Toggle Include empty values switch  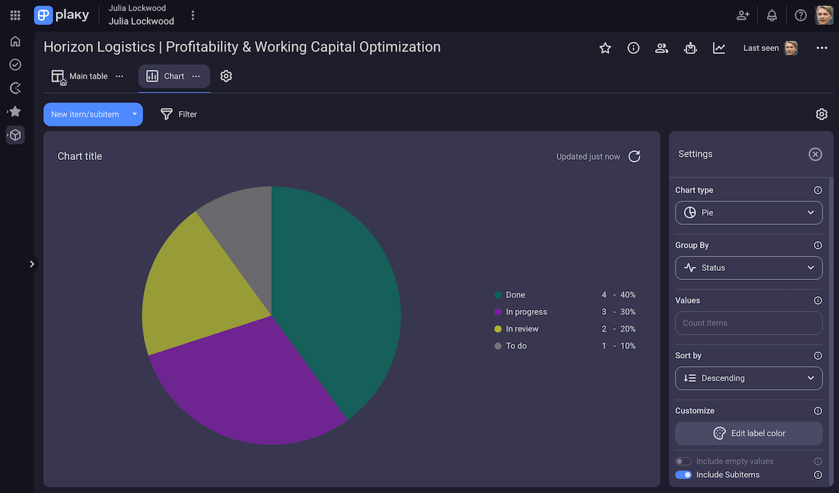[x=683, y=462]
